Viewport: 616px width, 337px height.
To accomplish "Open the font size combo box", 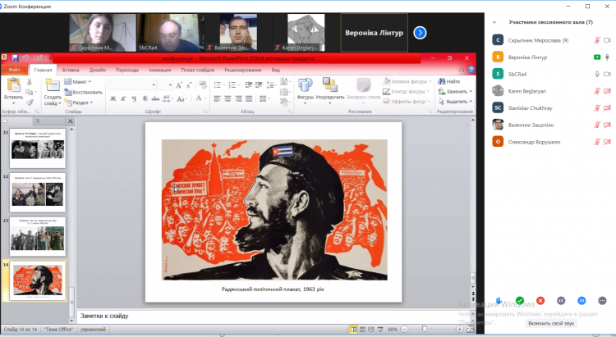I will coord(165,85).
